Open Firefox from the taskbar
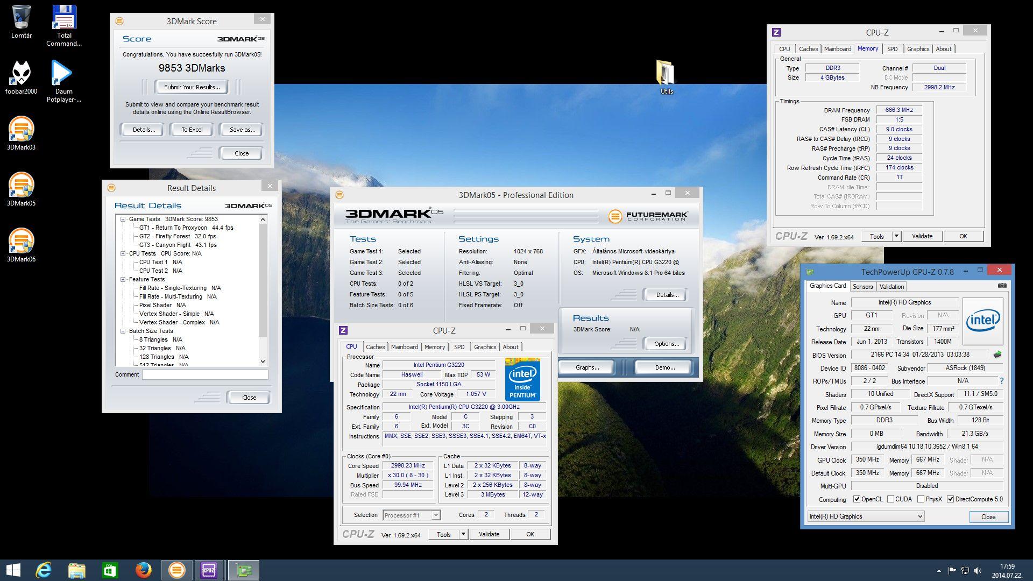 click(x=143, y=570)
